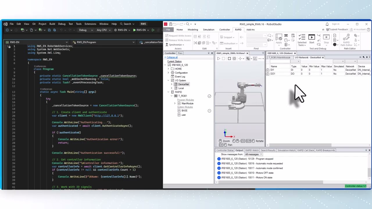Open the T_ROB1/MainModule editor tab

280,57
